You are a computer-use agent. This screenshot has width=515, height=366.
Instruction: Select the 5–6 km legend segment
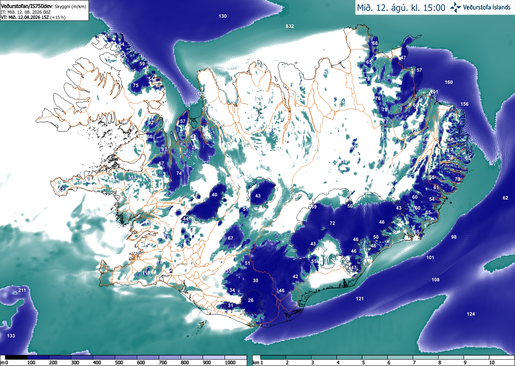[375, 357]
